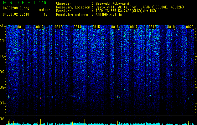Click the 0915 time marker
The height and width of the screenshot is (125, 197).
point(96,27)
